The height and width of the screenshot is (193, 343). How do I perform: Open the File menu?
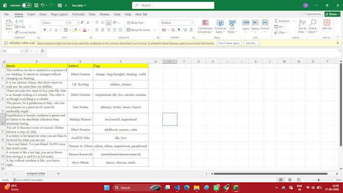point(7,14)
